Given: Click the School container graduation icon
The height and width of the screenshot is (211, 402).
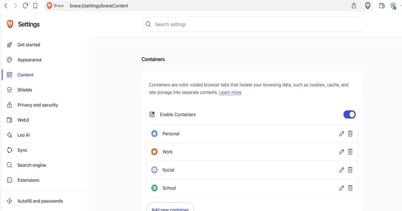Looking at the screenshot, I should point(154,188).
